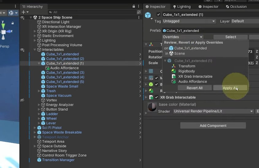Toggle the Mesh Renderer component checkbox
259x168 pixels.
pos(156,78)
